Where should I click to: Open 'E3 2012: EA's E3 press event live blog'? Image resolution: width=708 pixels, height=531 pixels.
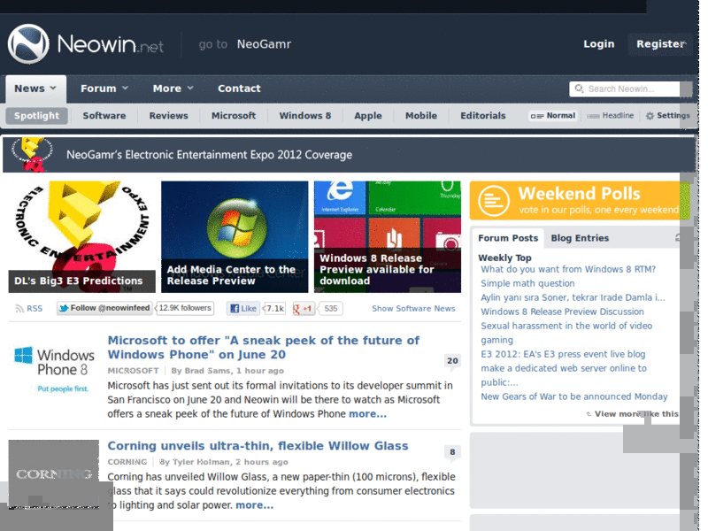click(x=563, y=354)
